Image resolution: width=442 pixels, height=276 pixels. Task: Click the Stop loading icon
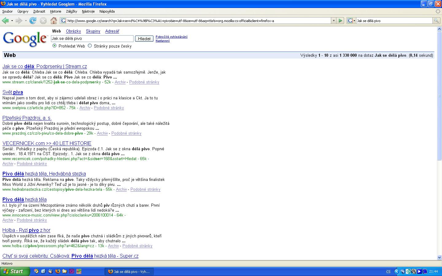[x=43, y=21]
